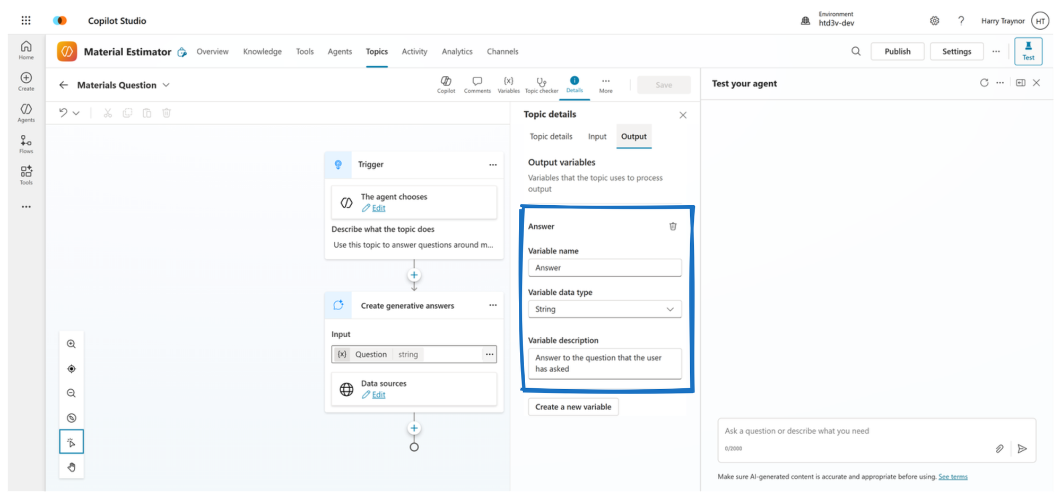The image size is (1061, 499).
Task: Switch to the Knowledge tab
Action: [262, 51]
